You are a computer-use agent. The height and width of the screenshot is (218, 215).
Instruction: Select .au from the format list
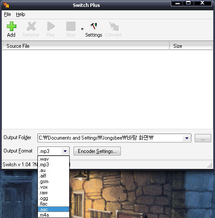53,170
